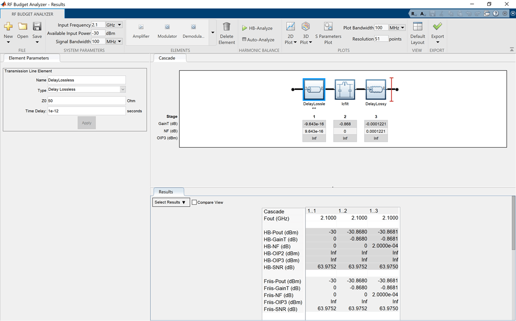Click stage 3 NF value 0.0001221
The width and height of the screenshot is (516, 321).
tap(376, 131)
